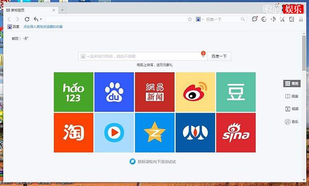Select the 阅读 reading sidebar tab

click(292, 96)
